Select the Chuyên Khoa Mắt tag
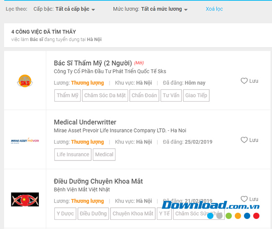 point(133,214)
